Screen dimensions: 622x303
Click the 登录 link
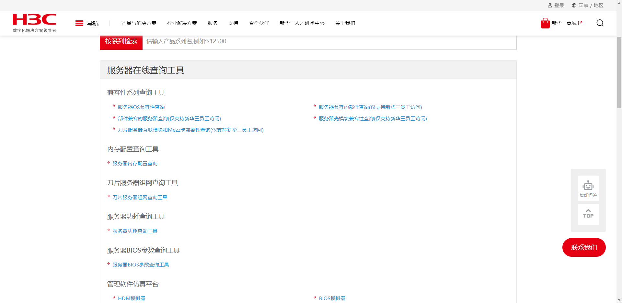tap(559, 5)
